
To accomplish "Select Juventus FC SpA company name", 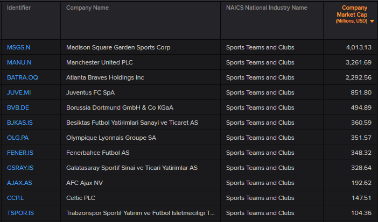I will [x=90, y=92].
